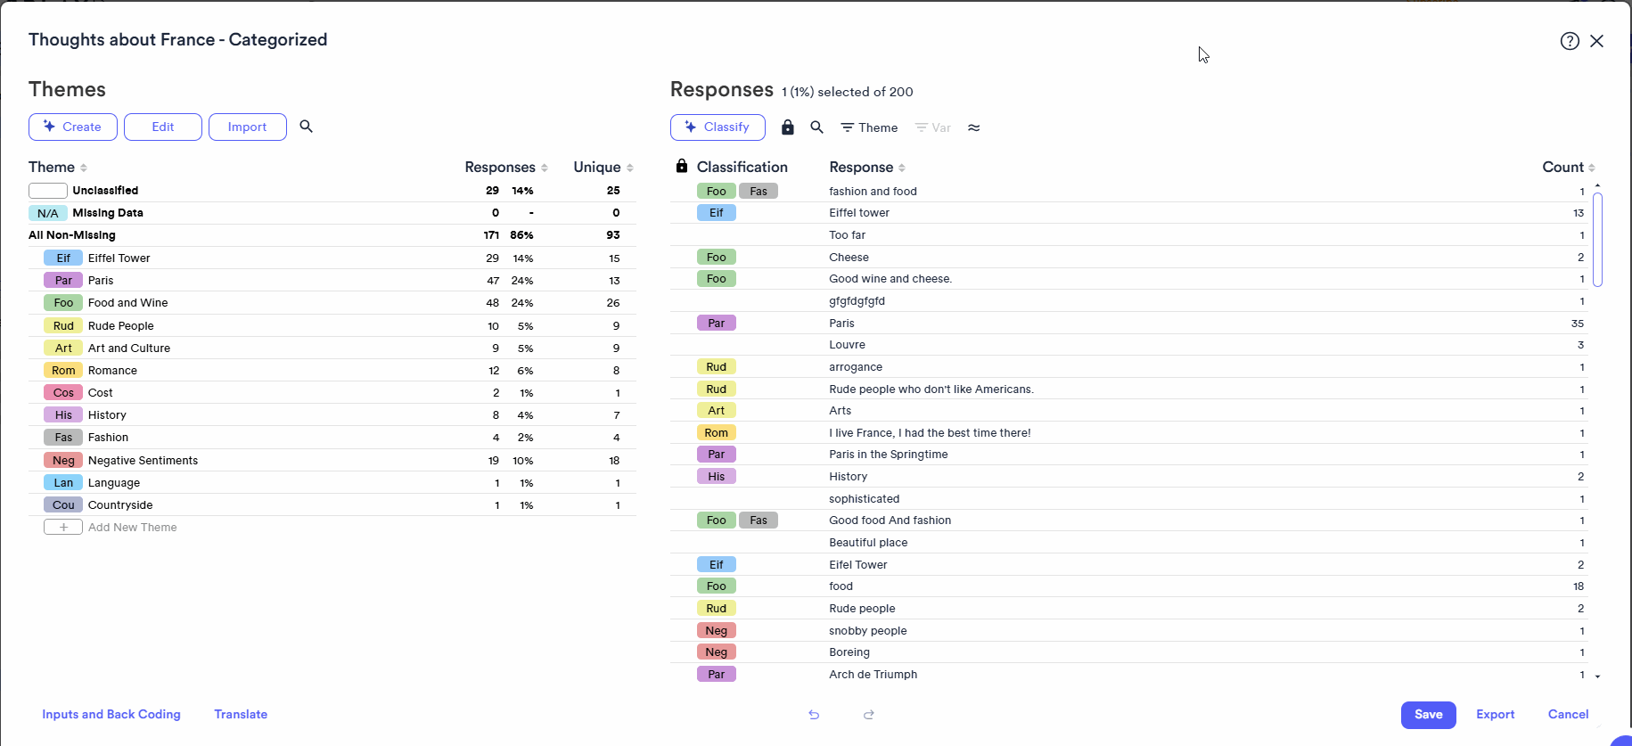
Task: Save the categorization
Action: pos(1429,715)
